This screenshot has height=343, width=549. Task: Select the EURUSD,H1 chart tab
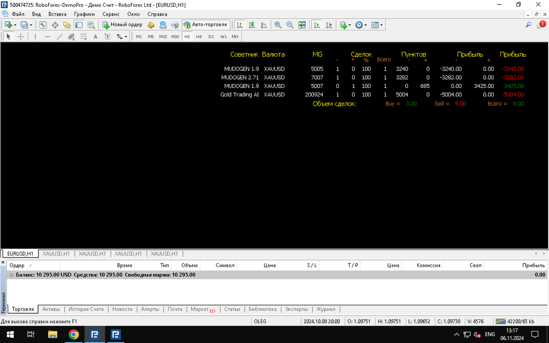click(21, 253)
